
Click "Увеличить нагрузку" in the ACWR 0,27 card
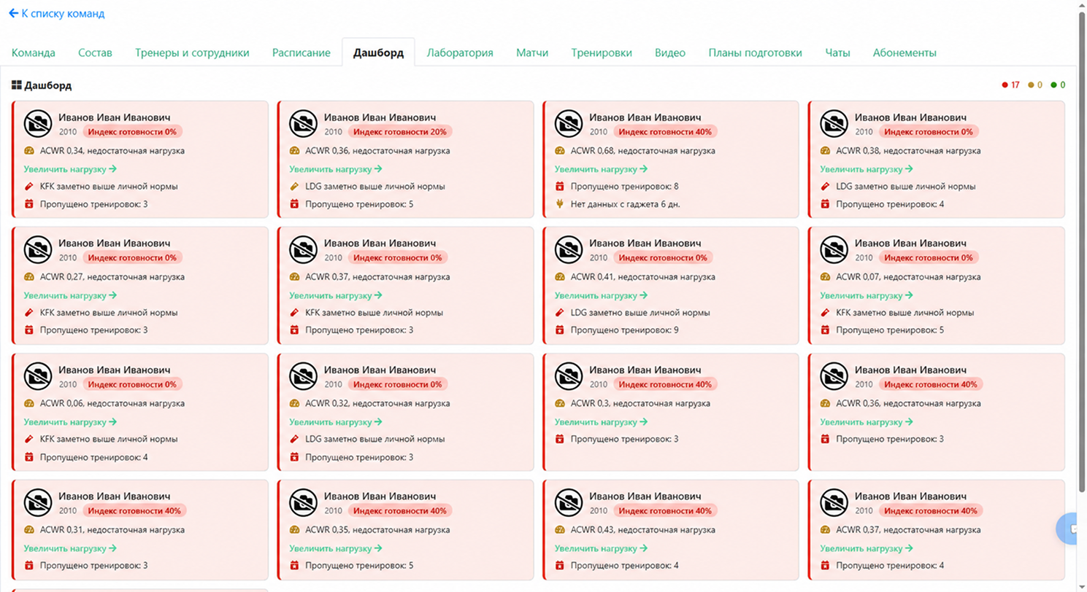click(70, 295)
